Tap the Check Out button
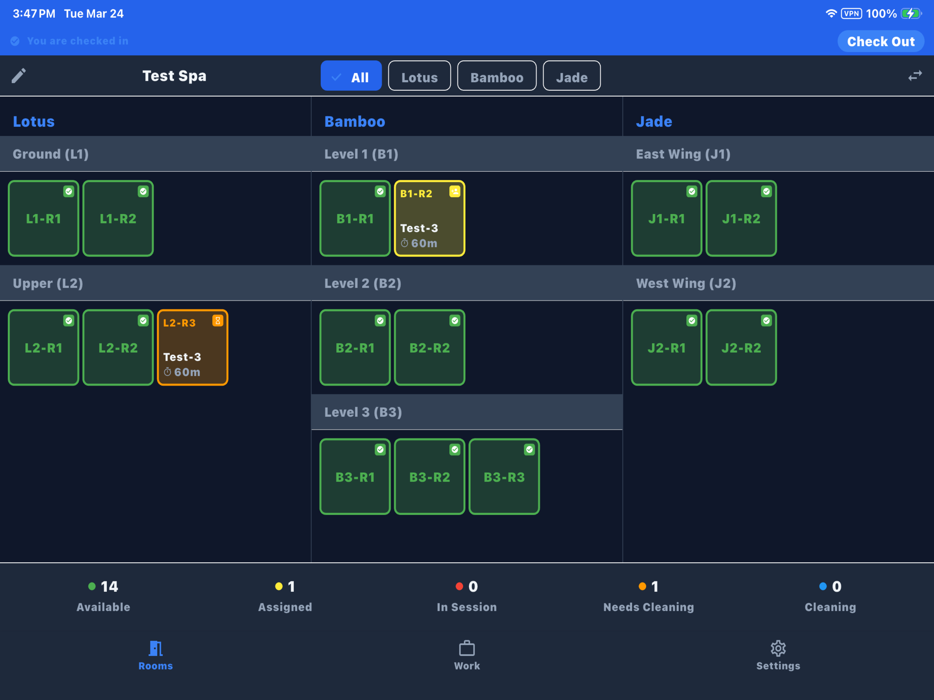The width and height of the screenshot is (934, 700). point(881,41)
